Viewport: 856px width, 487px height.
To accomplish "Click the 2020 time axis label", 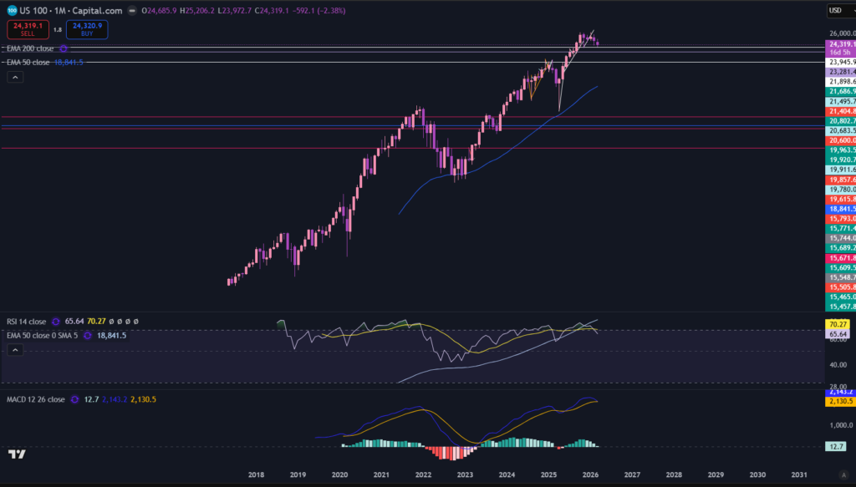I will click(339, 475).
